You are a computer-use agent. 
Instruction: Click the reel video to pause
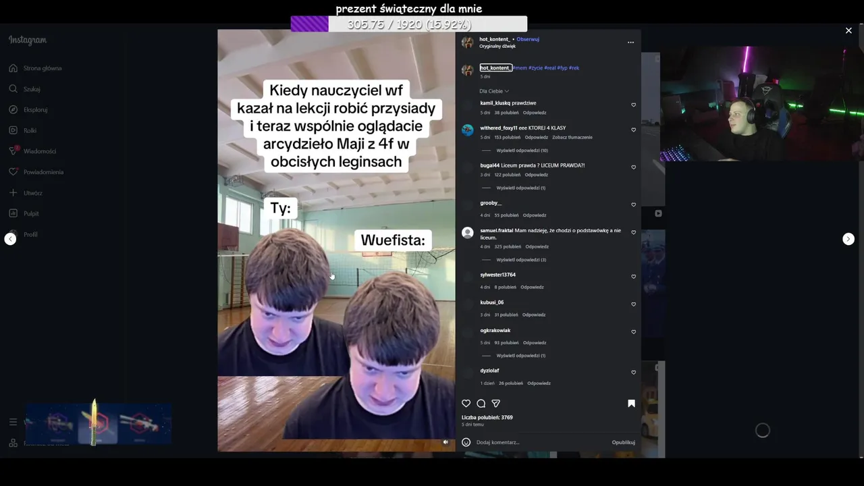click(336, 240)
